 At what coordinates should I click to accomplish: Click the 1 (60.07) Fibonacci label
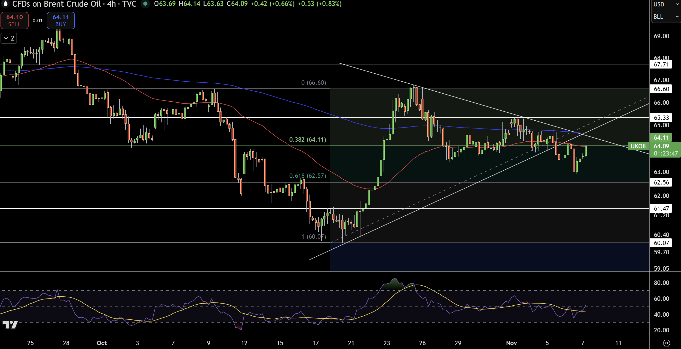tap(314, 236)
